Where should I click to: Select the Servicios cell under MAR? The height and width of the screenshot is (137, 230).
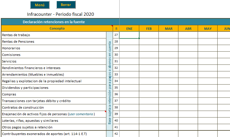[168, 61]
